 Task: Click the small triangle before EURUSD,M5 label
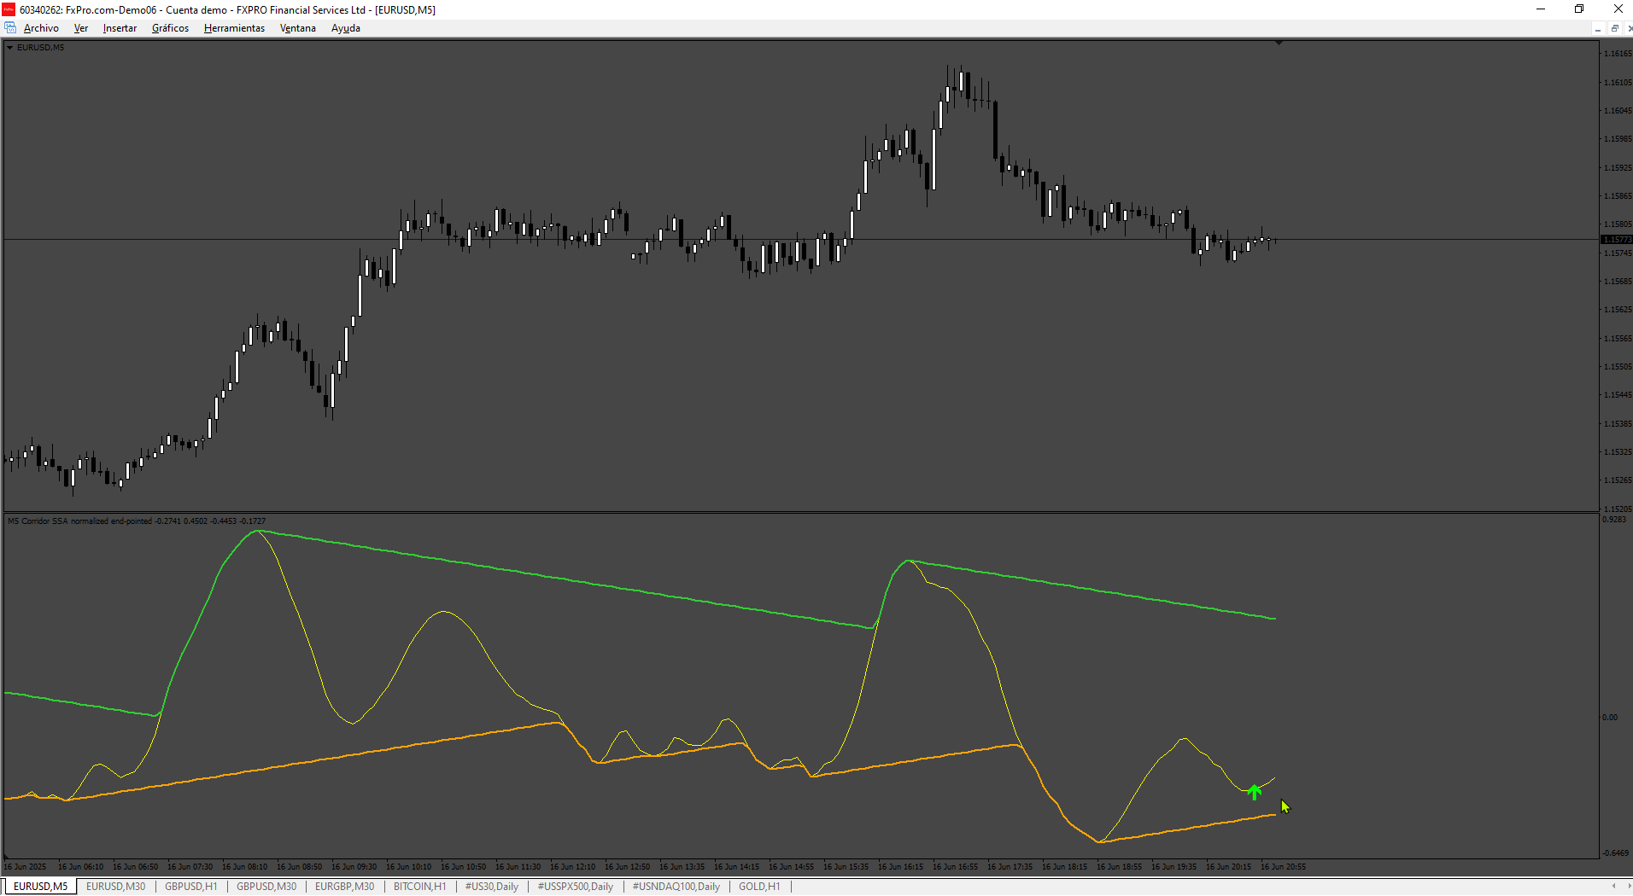[10, 48]
